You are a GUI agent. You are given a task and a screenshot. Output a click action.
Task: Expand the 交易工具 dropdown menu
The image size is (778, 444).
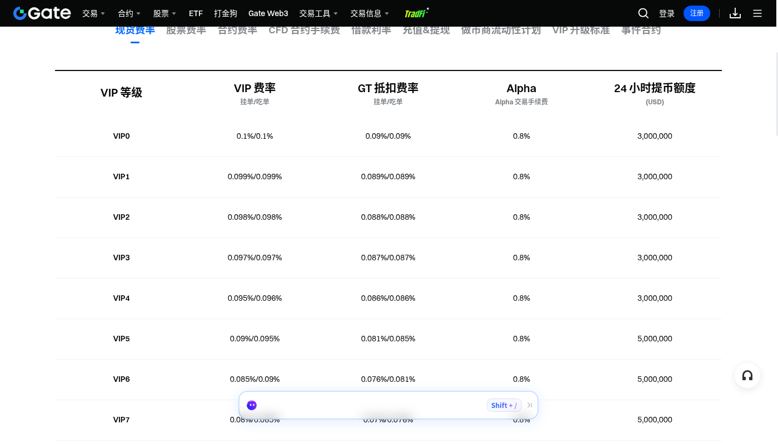tap(318, 13)
